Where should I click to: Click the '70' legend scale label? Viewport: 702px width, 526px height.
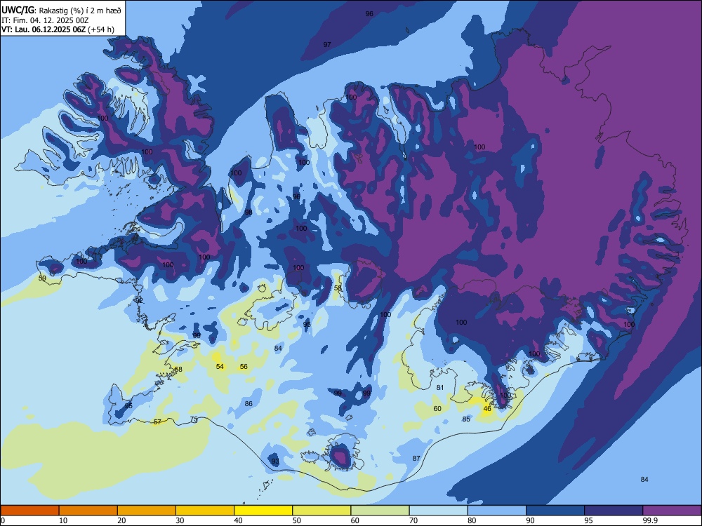coord(413,520)
